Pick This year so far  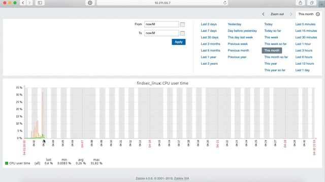tap(275, 70)
